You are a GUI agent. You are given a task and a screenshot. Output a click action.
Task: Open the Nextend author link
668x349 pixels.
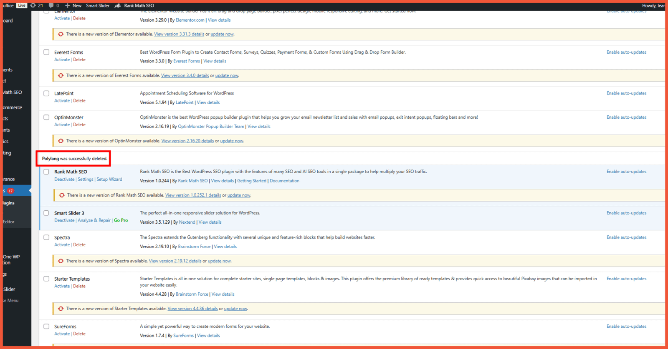[187, 222]
